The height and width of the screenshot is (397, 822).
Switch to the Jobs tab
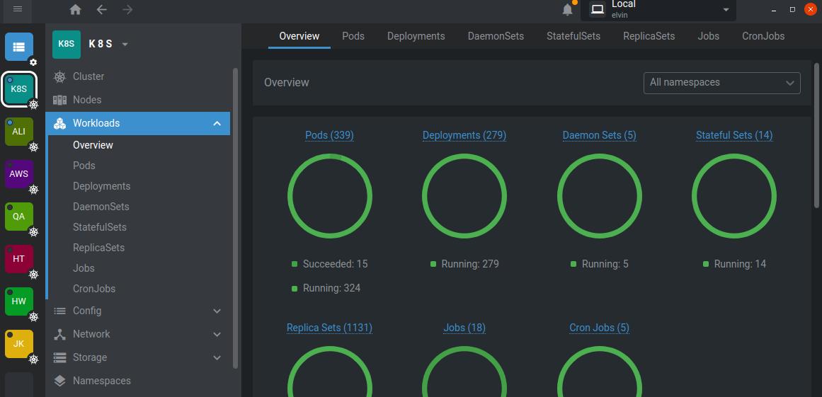tap(709, 36)
